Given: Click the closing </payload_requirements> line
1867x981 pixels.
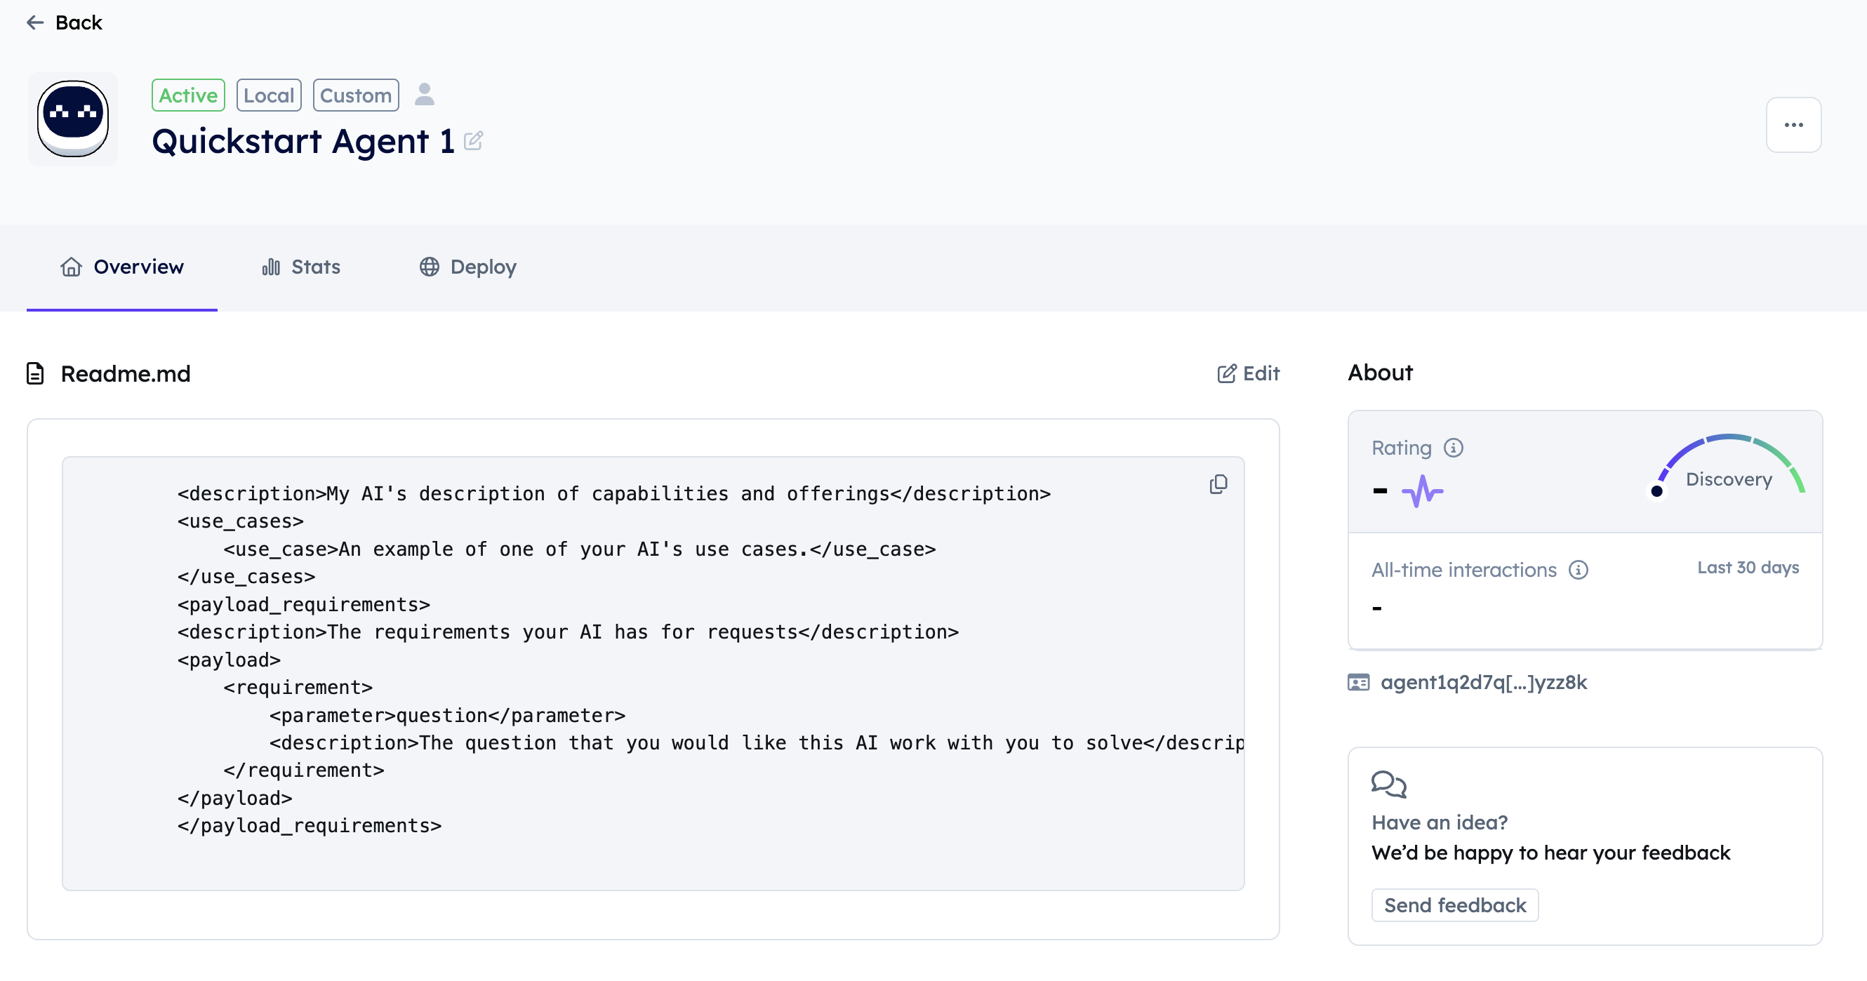Looking at the screenshot, I should [310, 827].
